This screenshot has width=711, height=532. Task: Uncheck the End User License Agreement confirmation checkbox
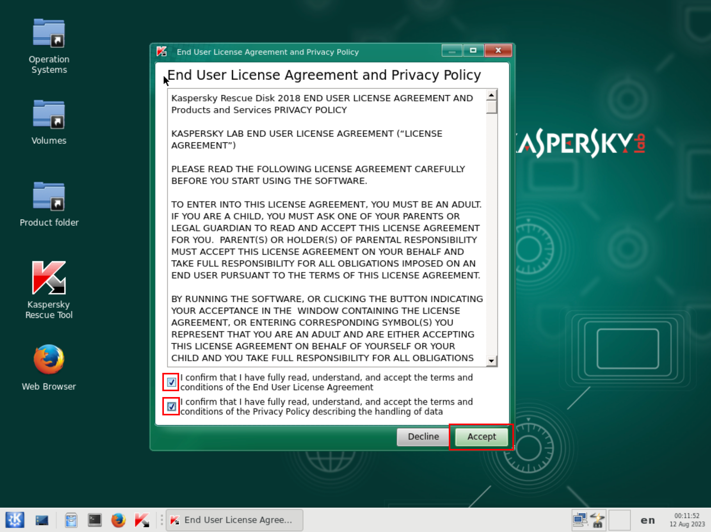(x=171, y=382)
